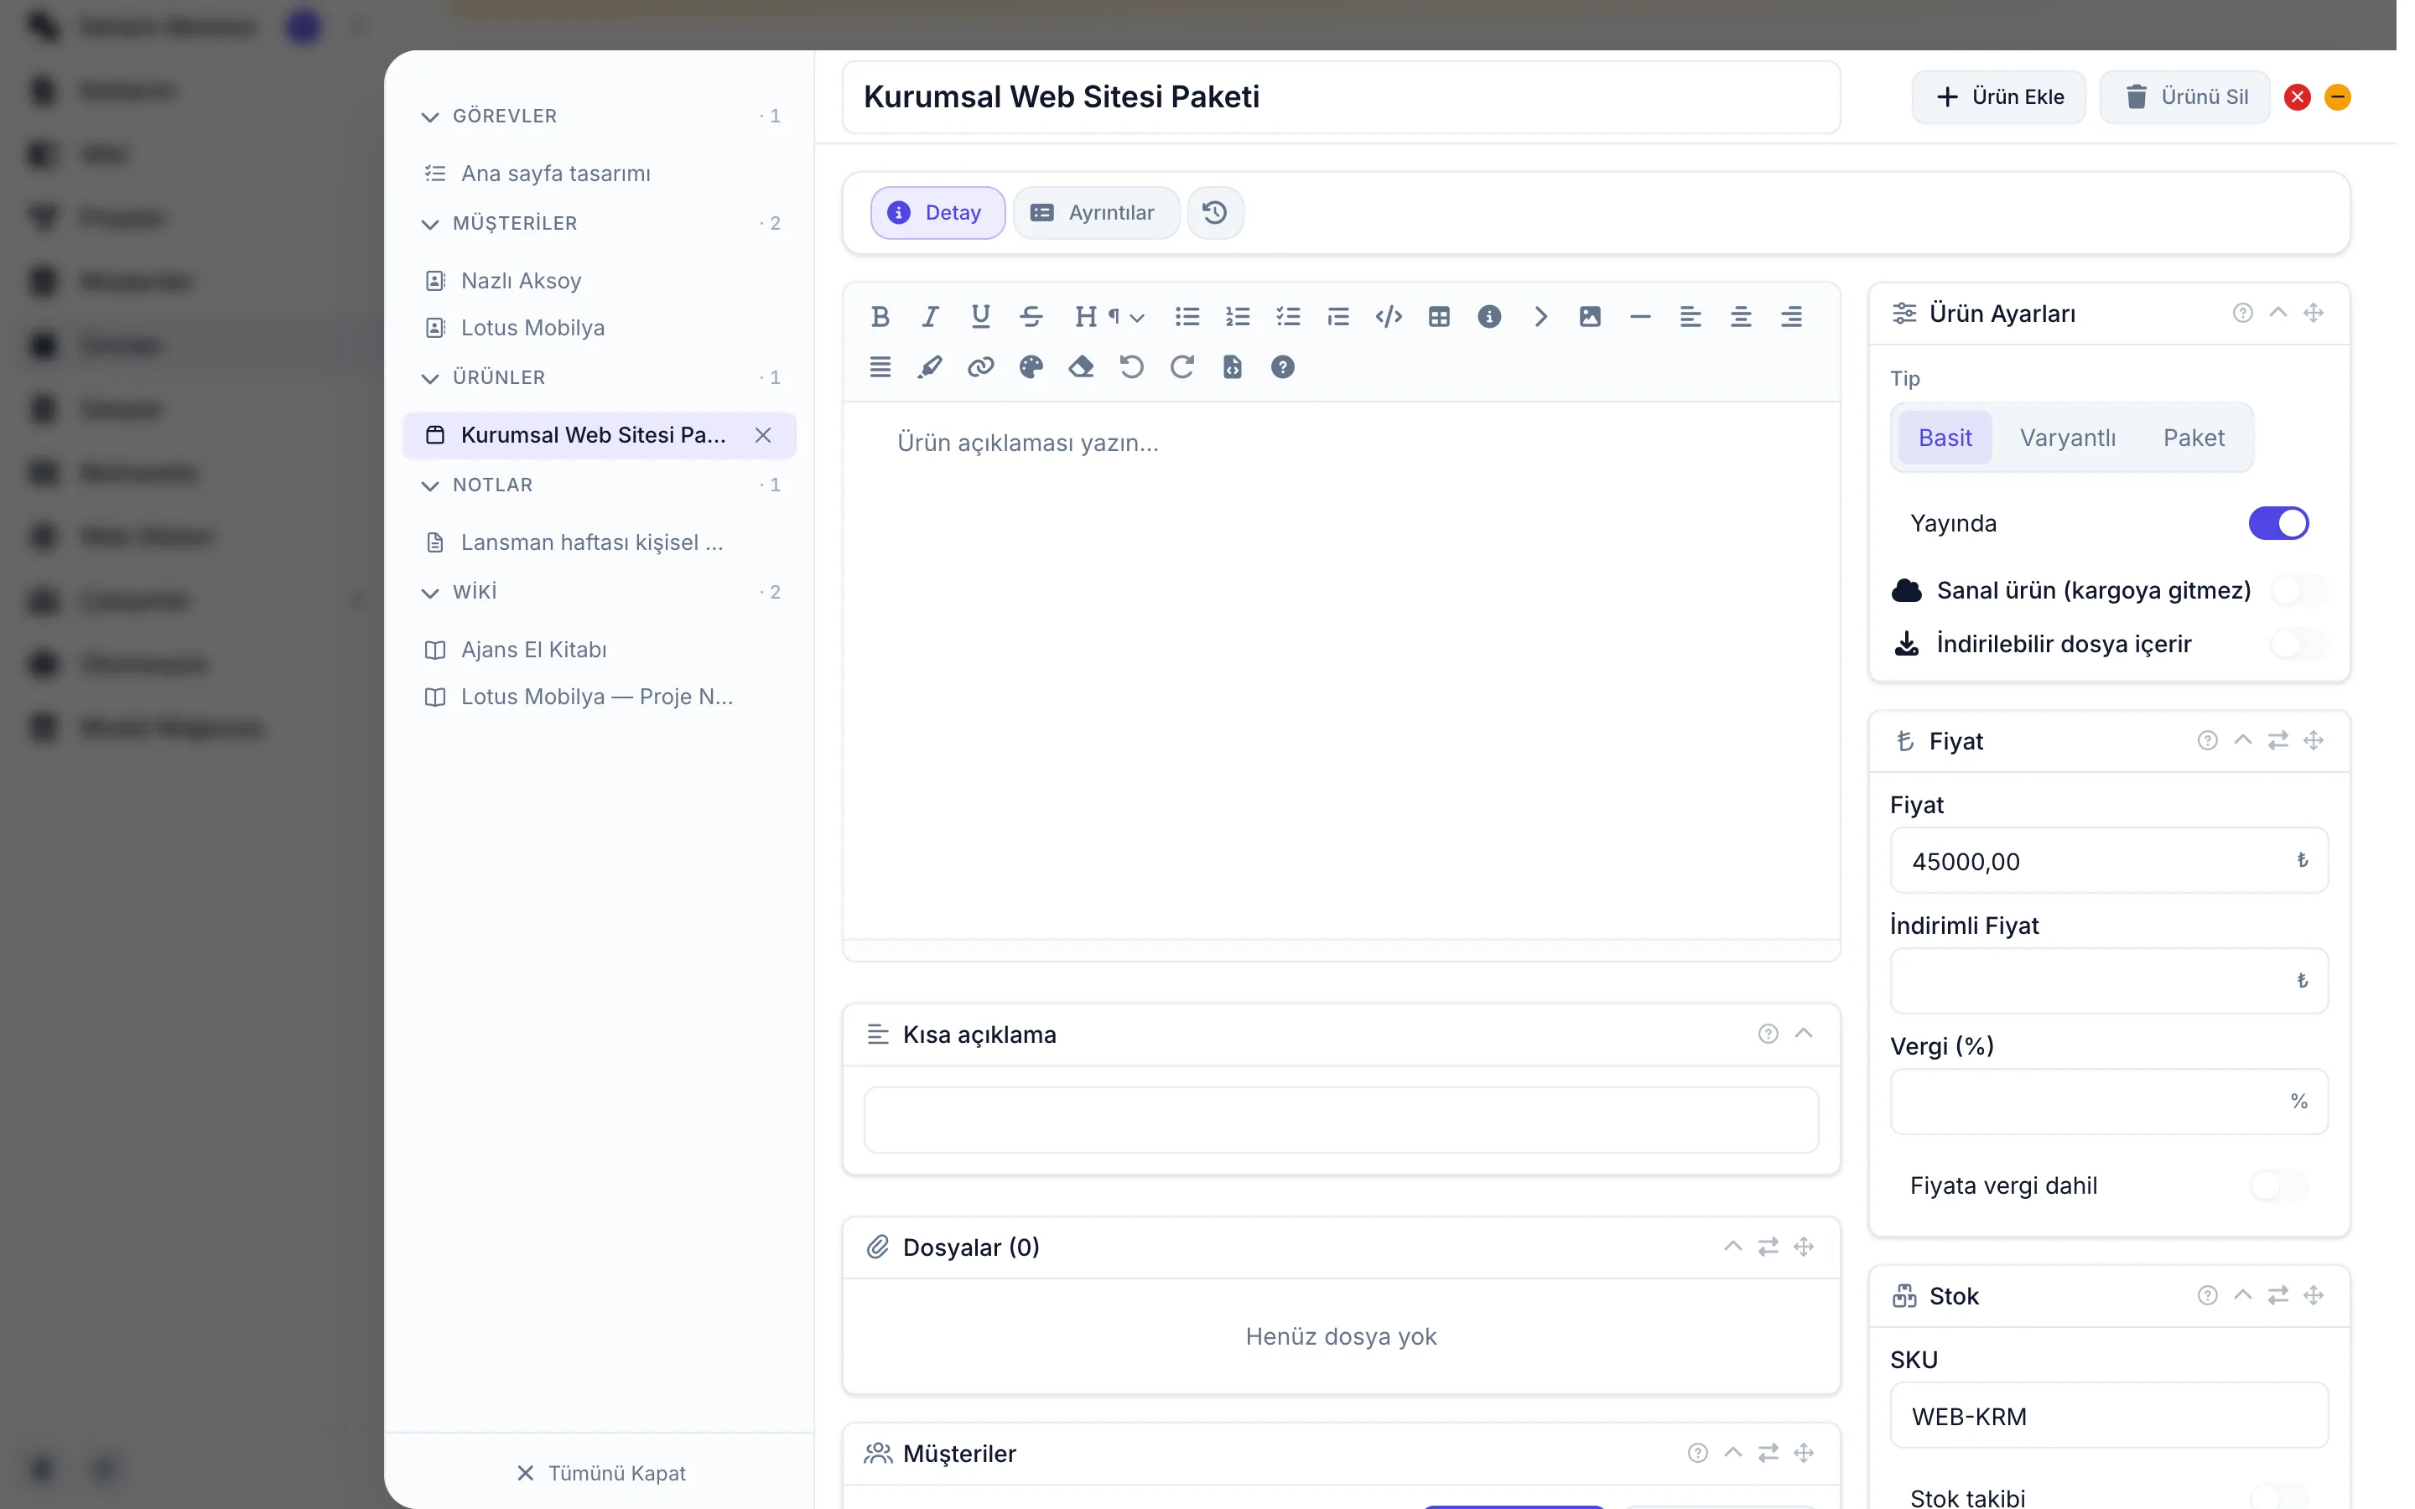Select Paket product type
The width and height of the screenshot is (2415, 1509).
2193,437
